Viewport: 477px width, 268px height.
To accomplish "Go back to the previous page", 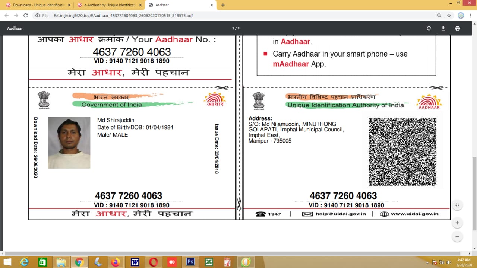I will 6,16.
